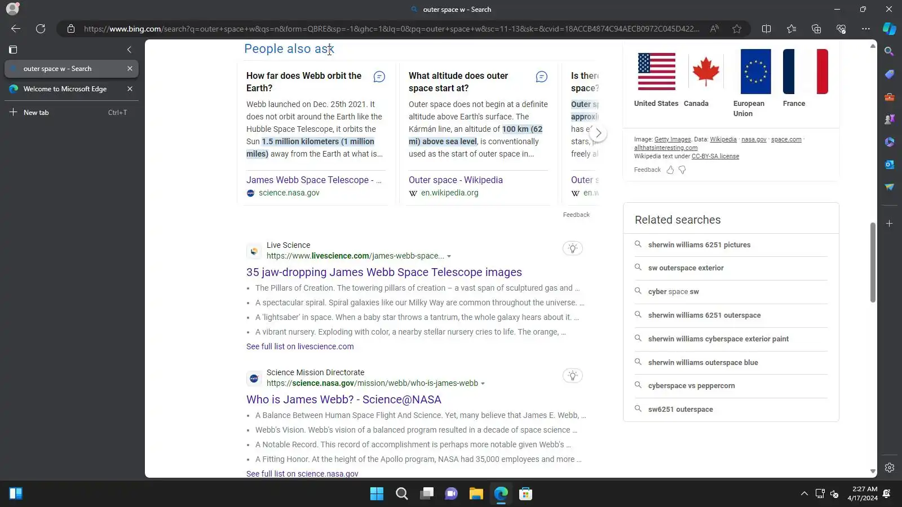
Task: Close the Welcome to Microsoft Edge tab
Action: tap(130, 89)
